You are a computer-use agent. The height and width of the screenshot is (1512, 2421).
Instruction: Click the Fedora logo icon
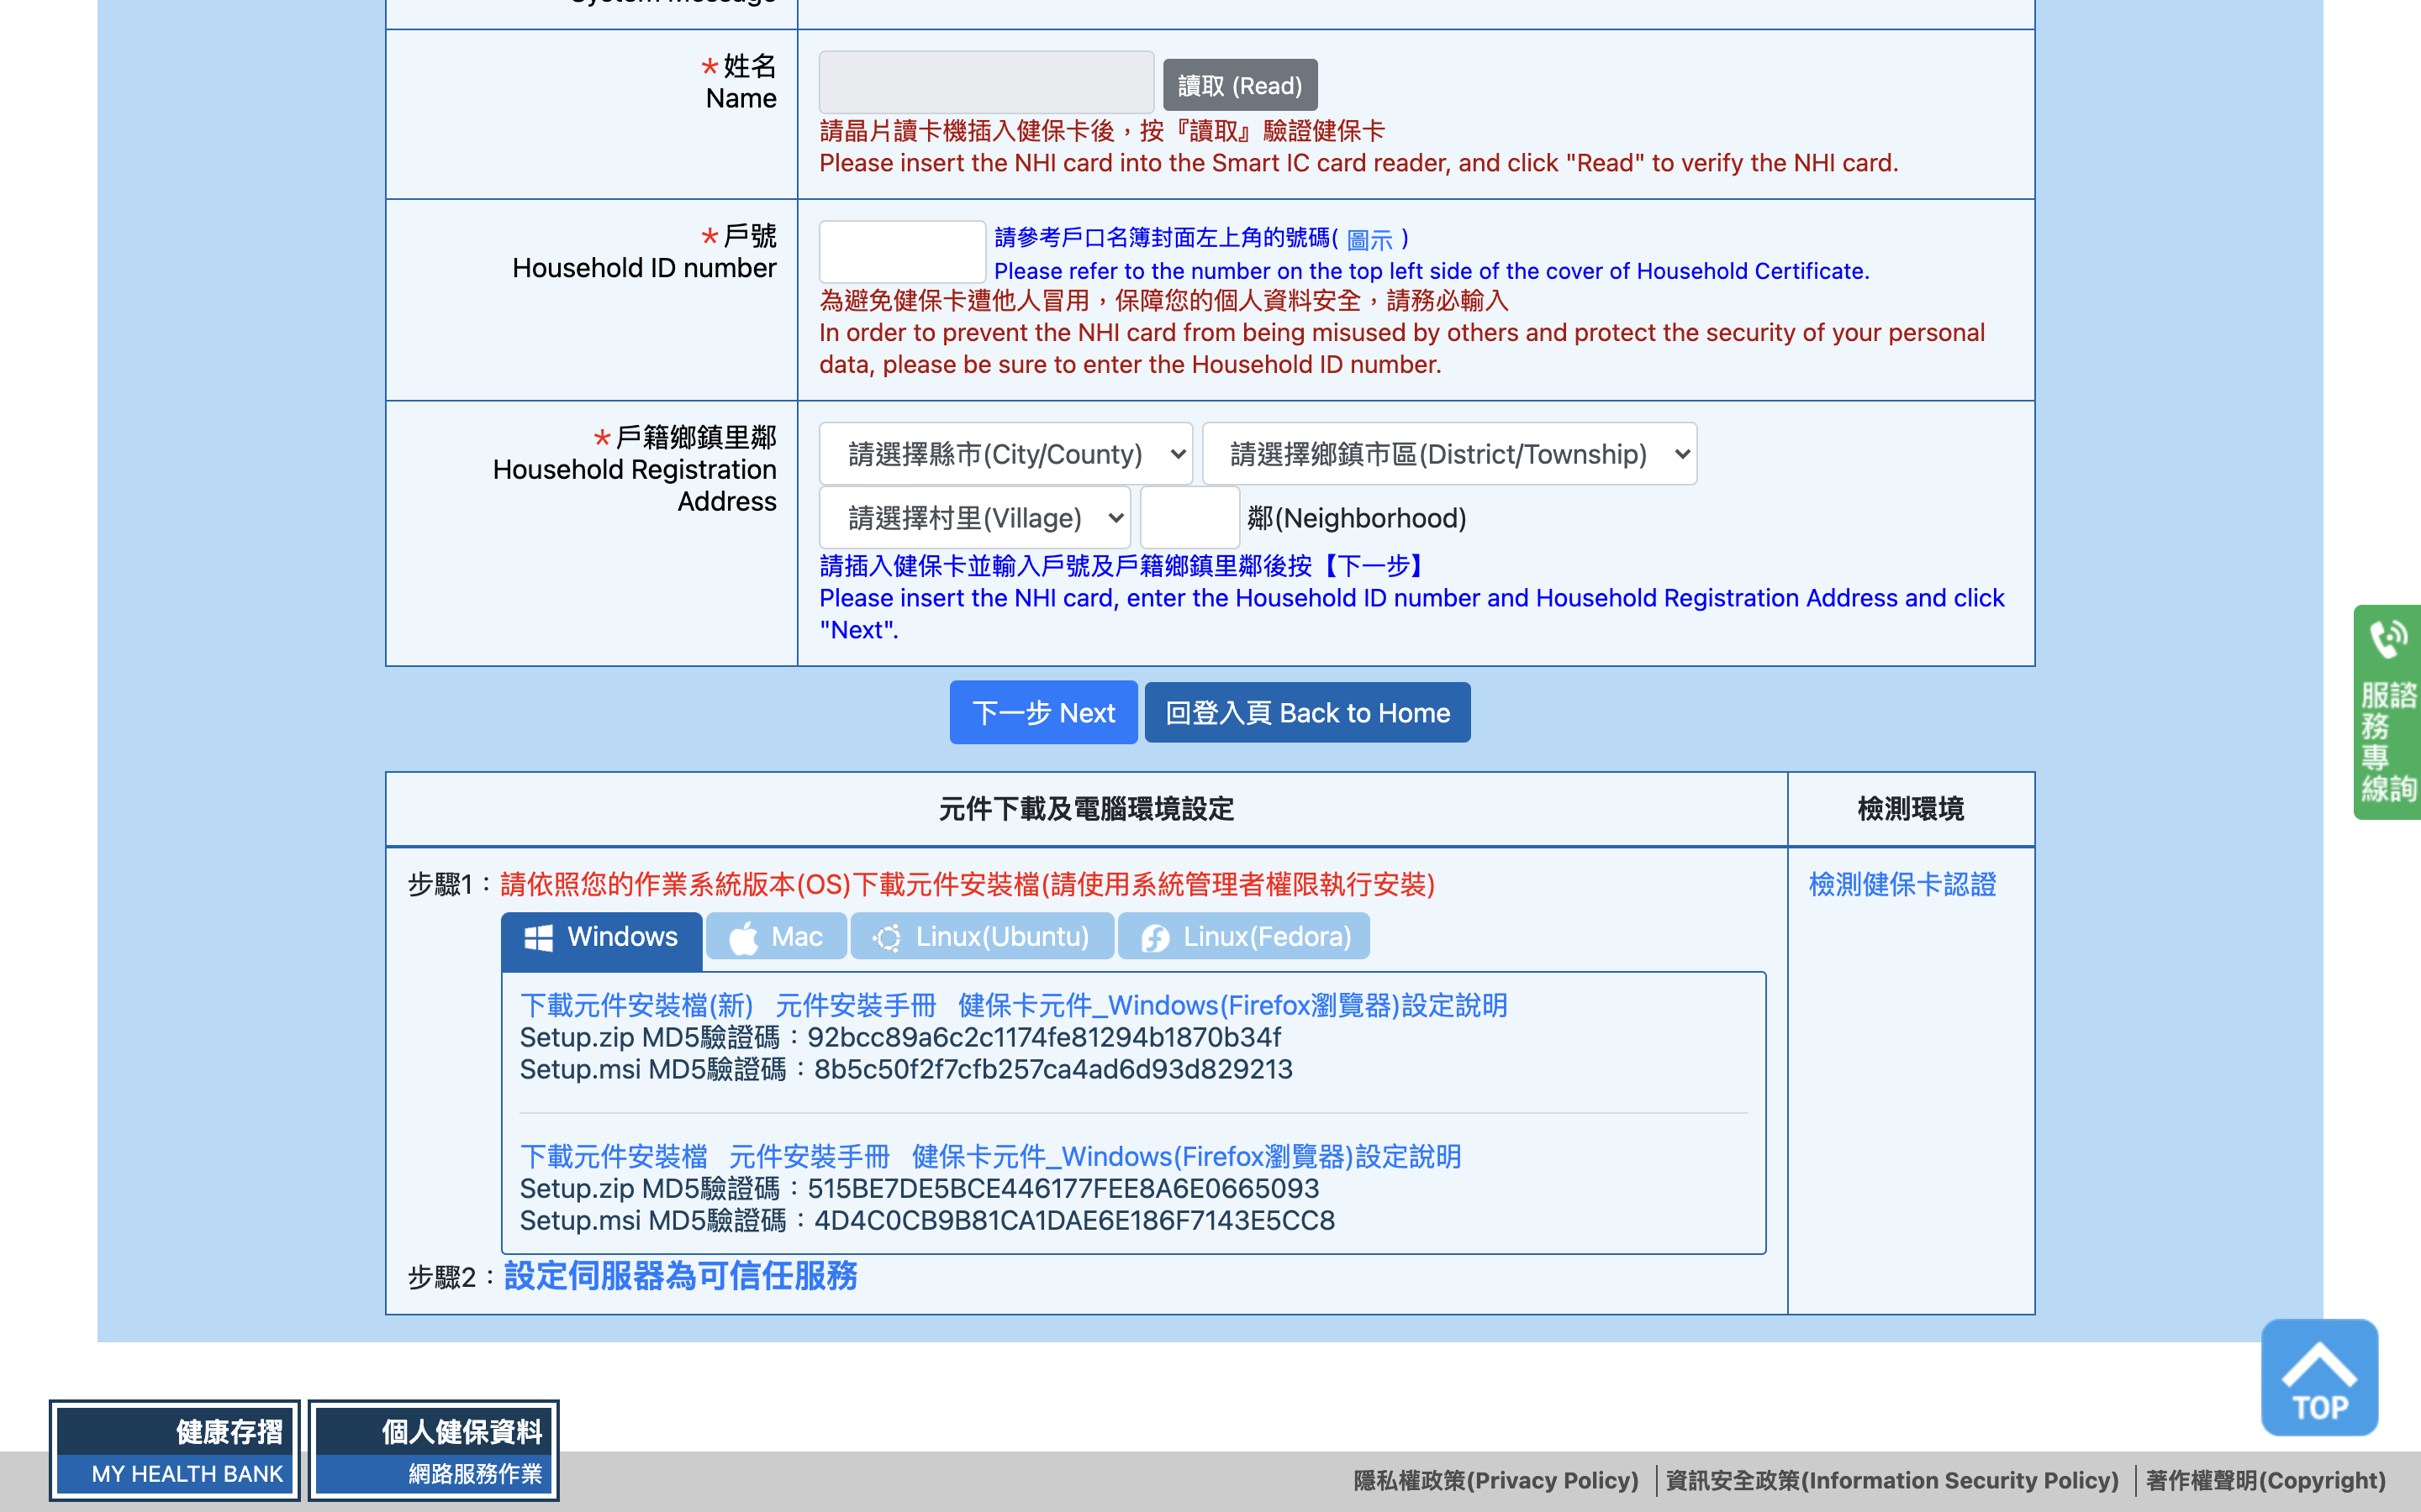(1156, 938)
